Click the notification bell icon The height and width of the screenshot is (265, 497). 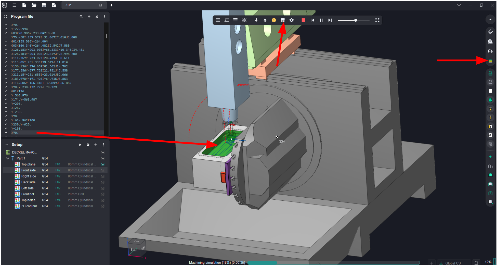click(x=476, y=263)
